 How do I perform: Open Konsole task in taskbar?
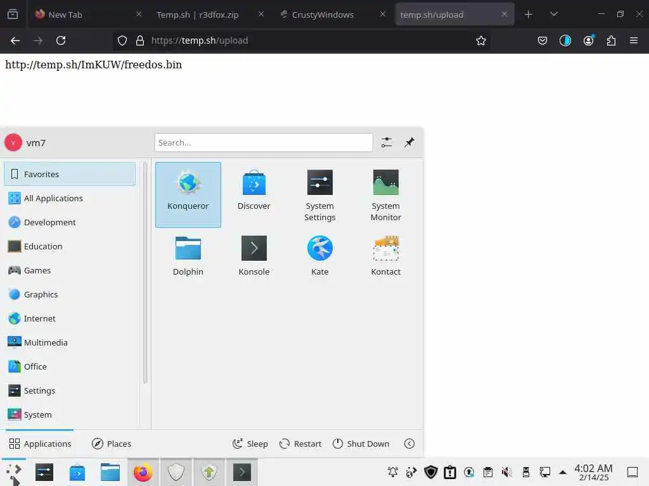coord(241,472)
